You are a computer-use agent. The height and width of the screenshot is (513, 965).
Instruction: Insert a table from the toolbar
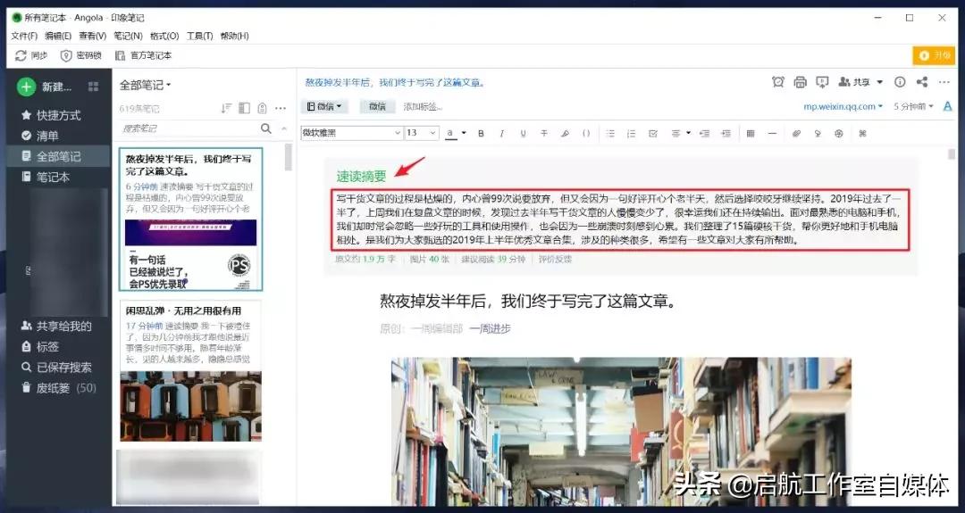point(751,133)
